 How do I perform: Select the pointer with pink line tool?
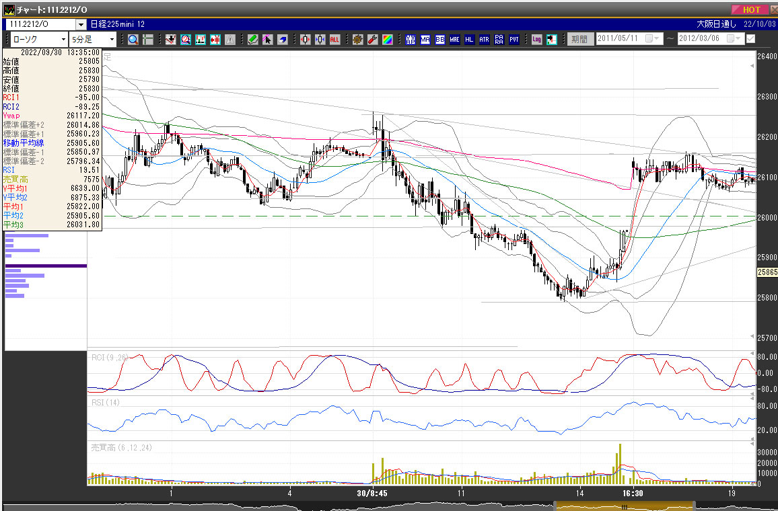pyautogui.click(x=267, y=39)
